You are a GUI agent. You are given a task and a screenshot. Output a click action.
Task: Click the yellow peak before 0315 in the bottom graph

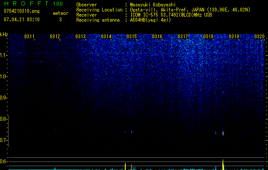[125, 166]
